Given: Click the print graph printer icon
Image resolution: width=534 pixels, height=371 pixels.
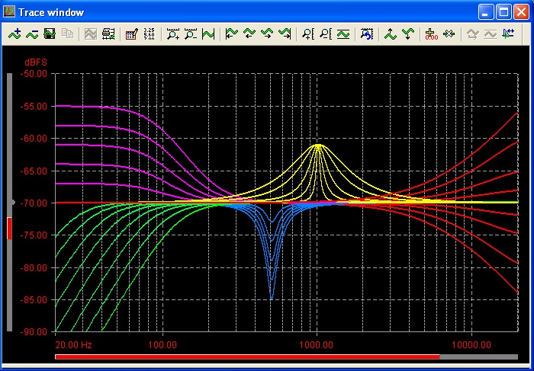Looking at the screenshot, I should (x=108, y=34).
